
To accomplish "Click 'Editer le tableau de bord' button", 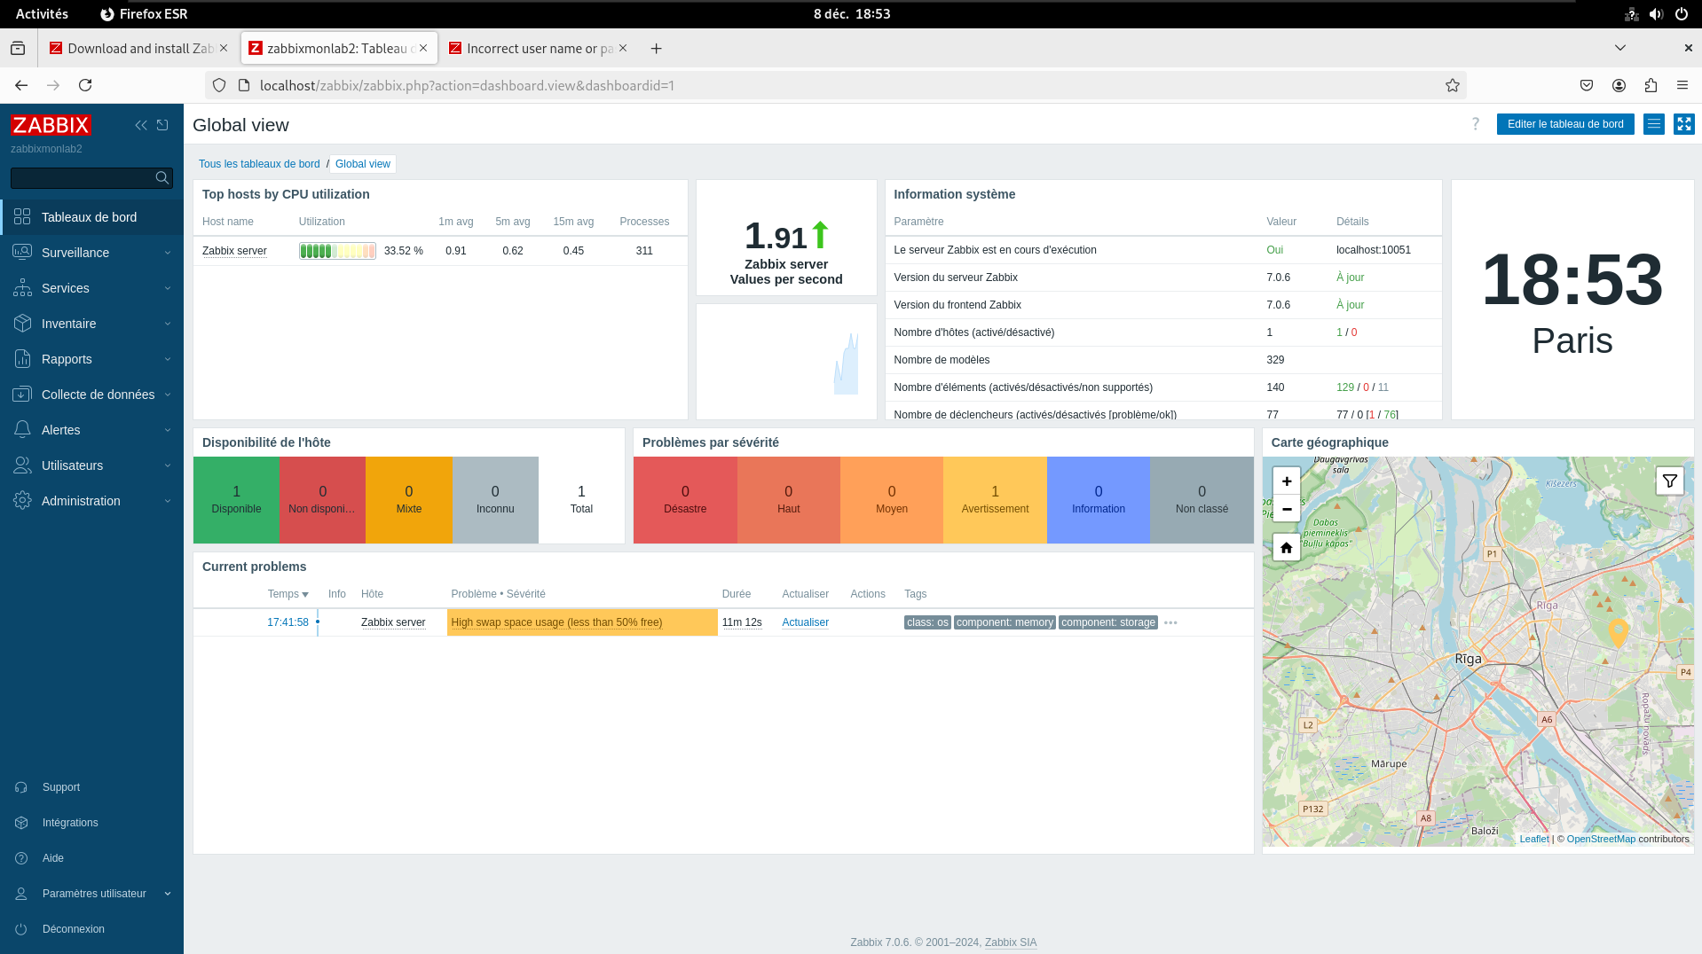I will pos(1564,124).
